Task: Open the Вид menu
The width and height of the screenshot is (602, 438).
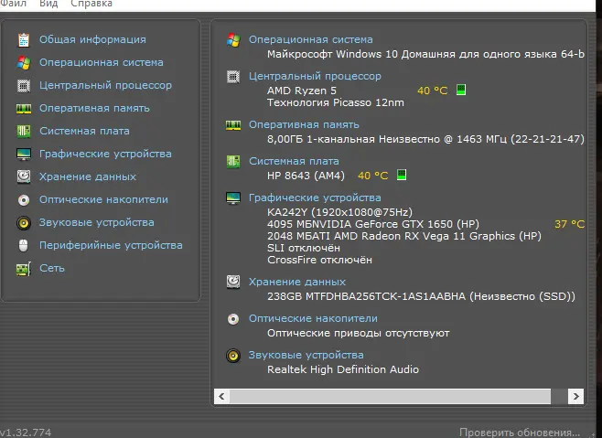Action: [x=48, y=4]
